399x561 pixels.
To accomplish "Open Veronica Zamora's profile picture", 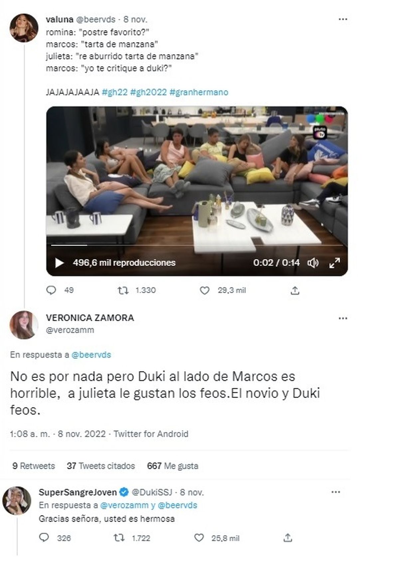I will pos(24,325).
